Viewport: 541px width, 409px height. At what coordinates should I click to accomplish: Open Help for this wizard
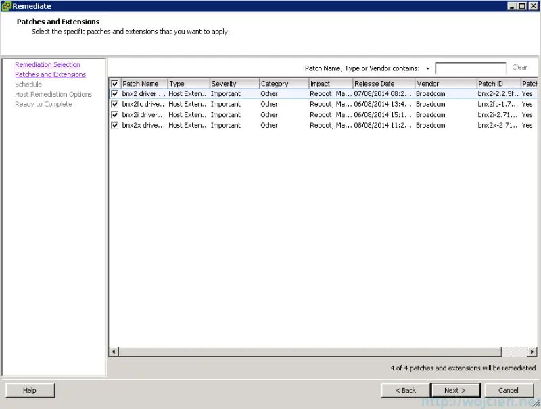click(30, 390)
